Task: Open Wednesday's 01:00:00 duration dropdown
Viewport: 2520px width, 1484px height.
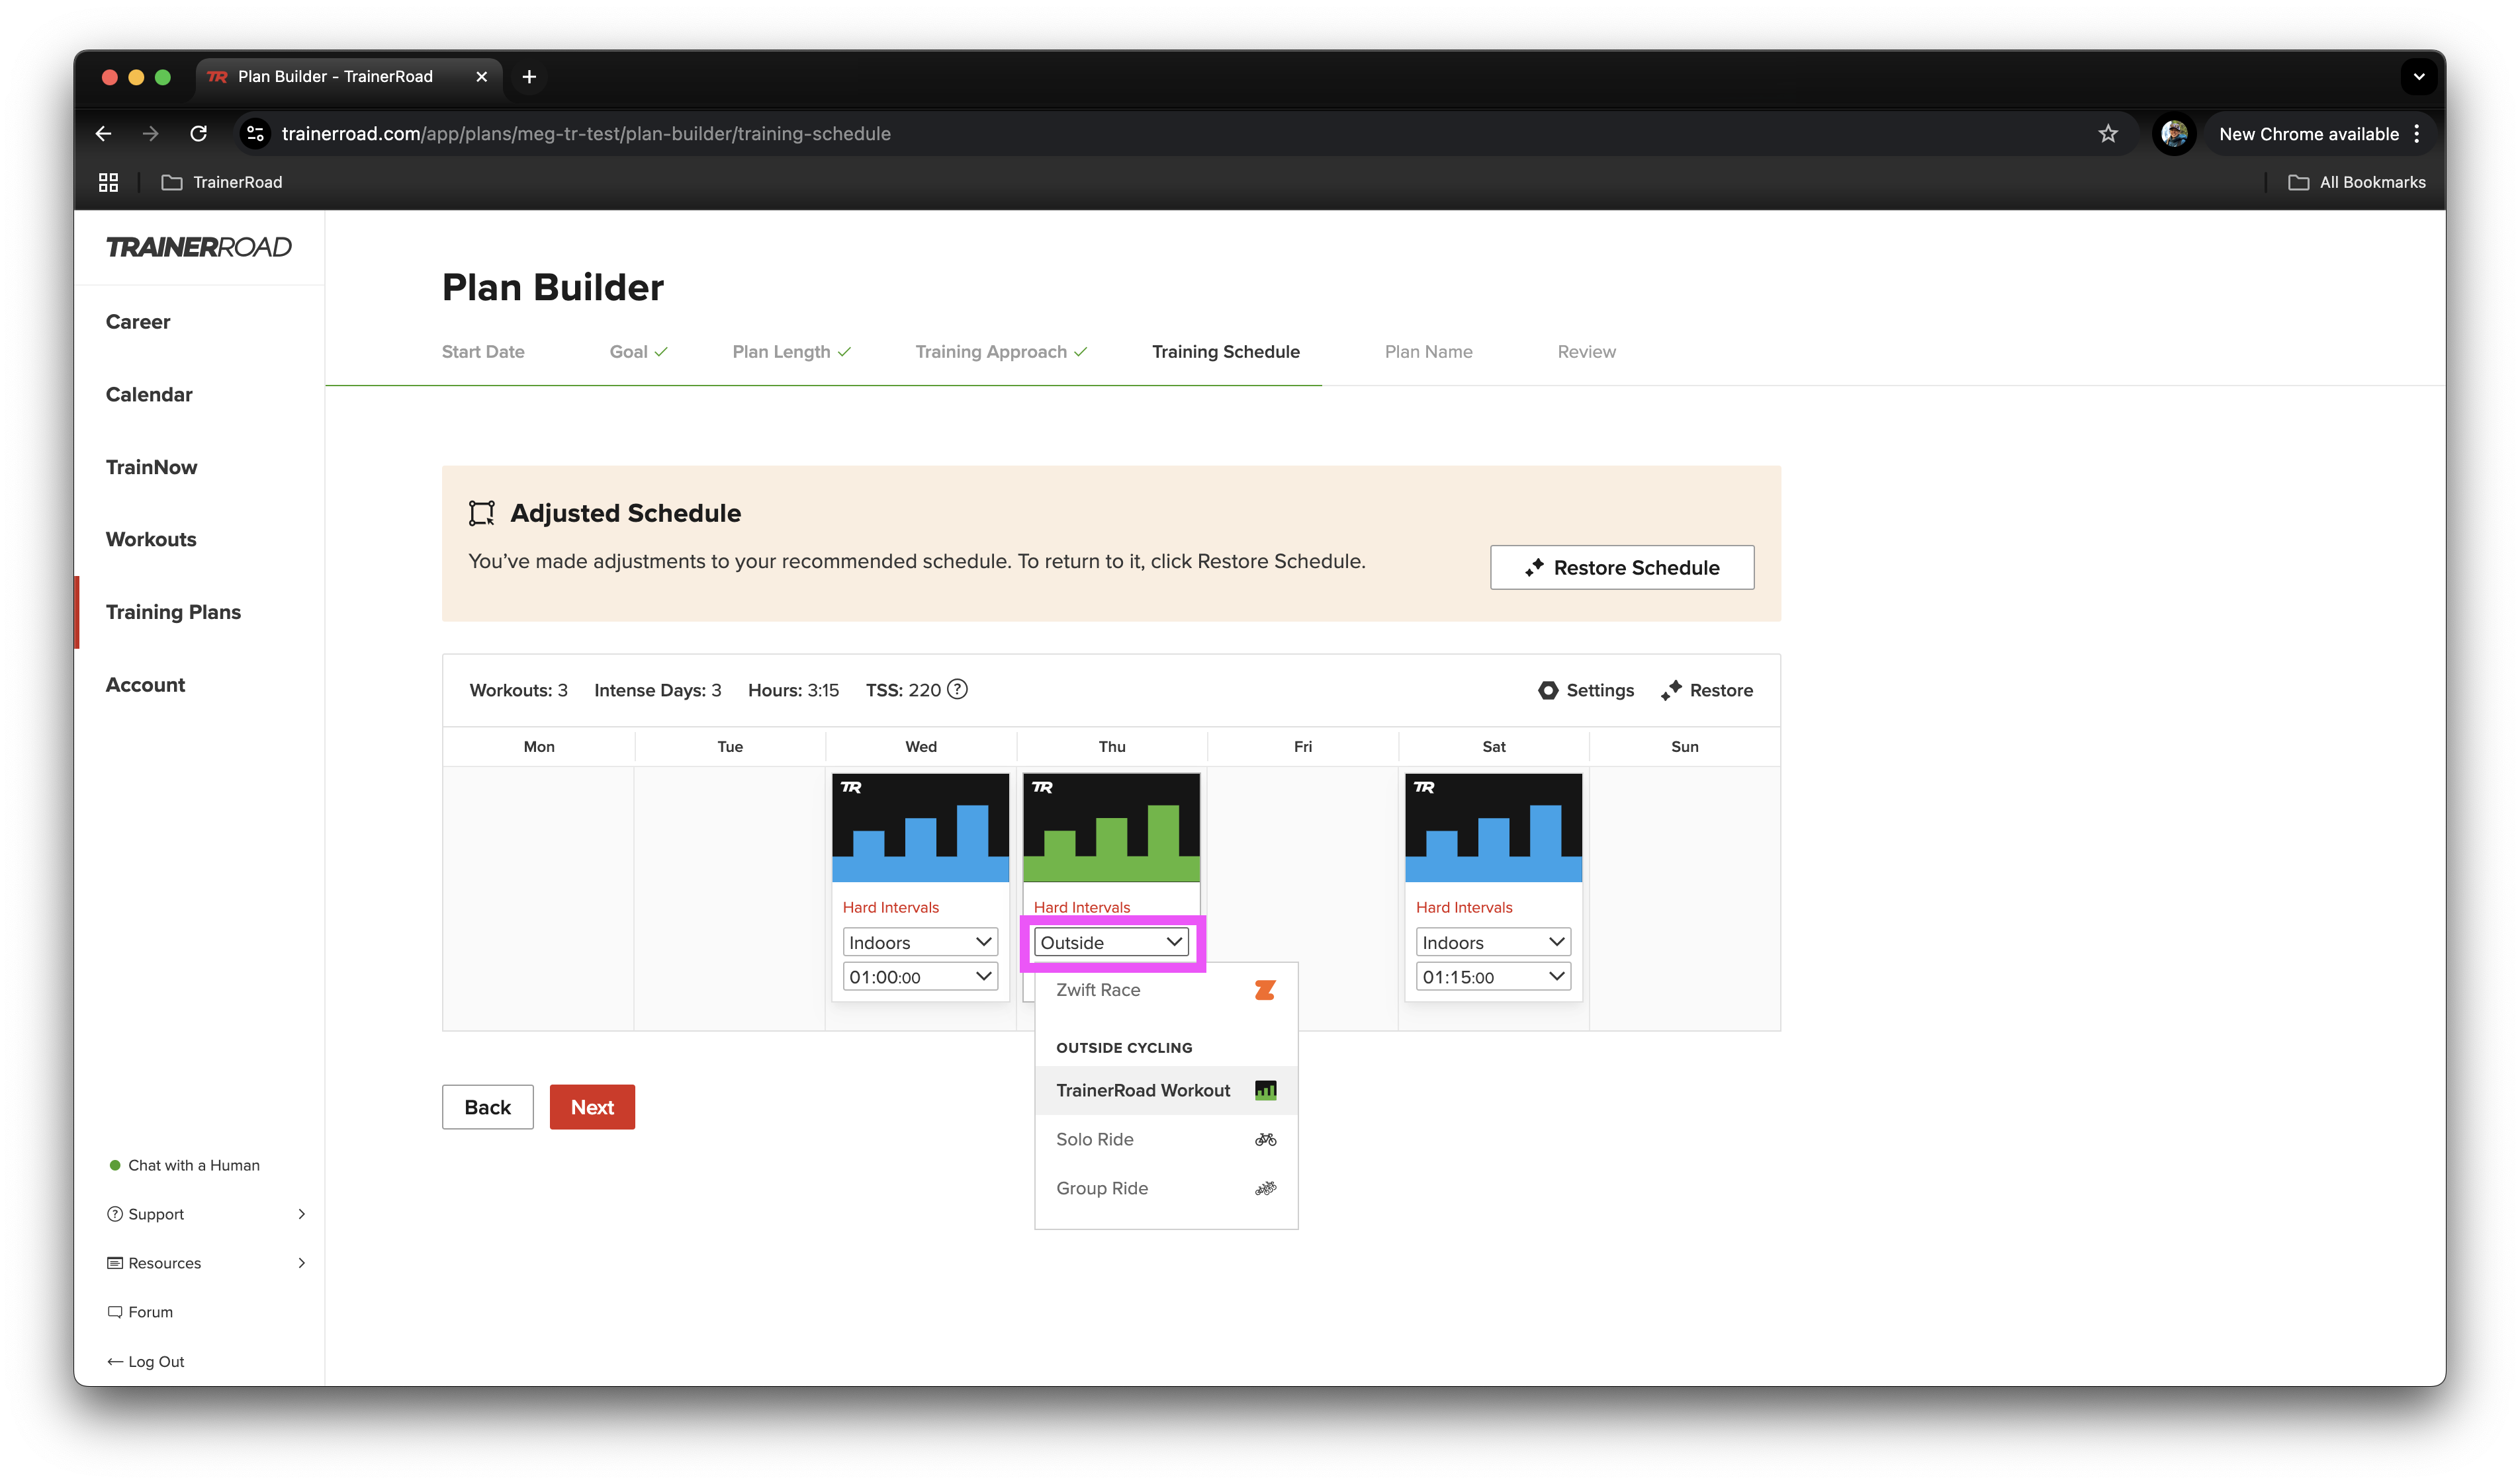Action: pyautogui.click(x=921, y=977)
